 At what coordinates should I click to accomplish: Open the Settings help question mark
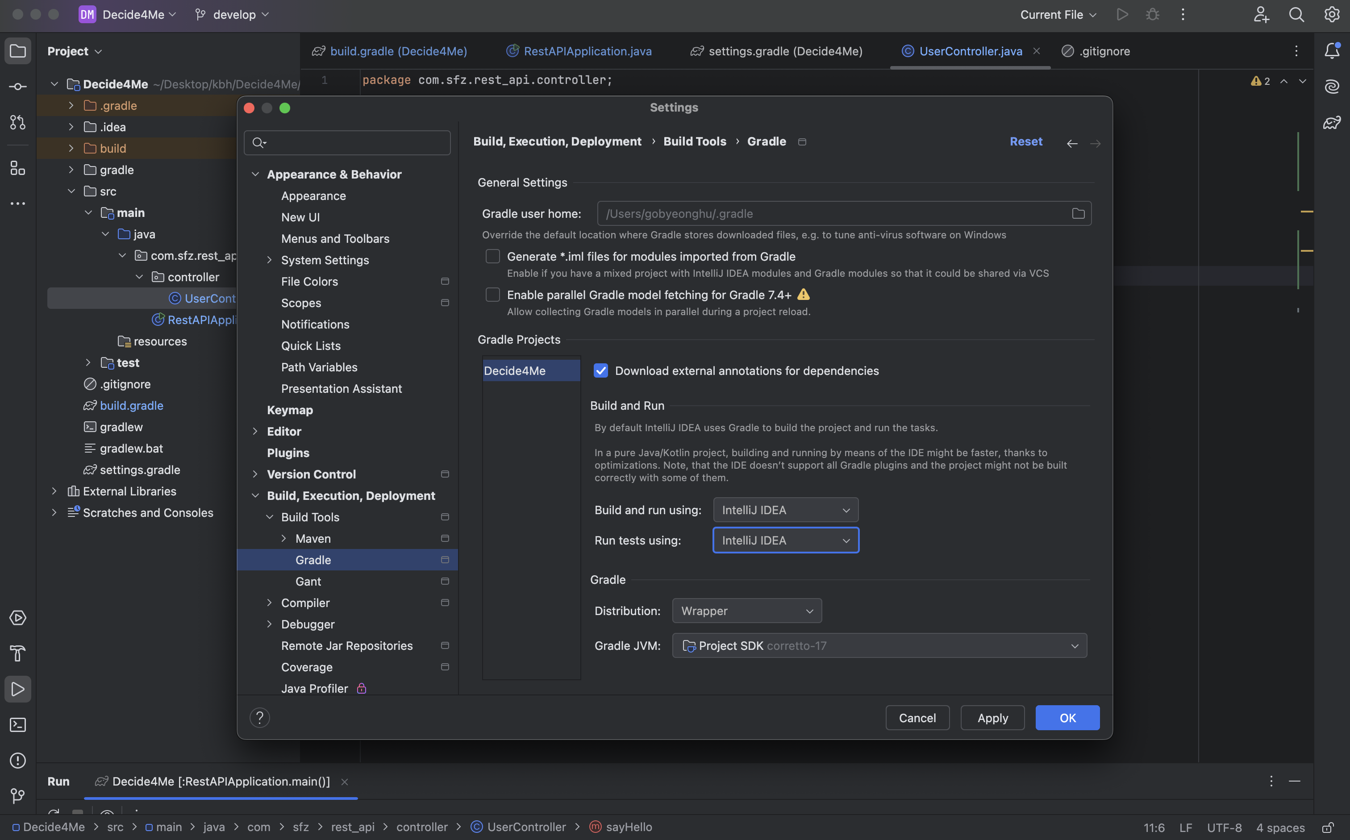(x=259, y=718)
